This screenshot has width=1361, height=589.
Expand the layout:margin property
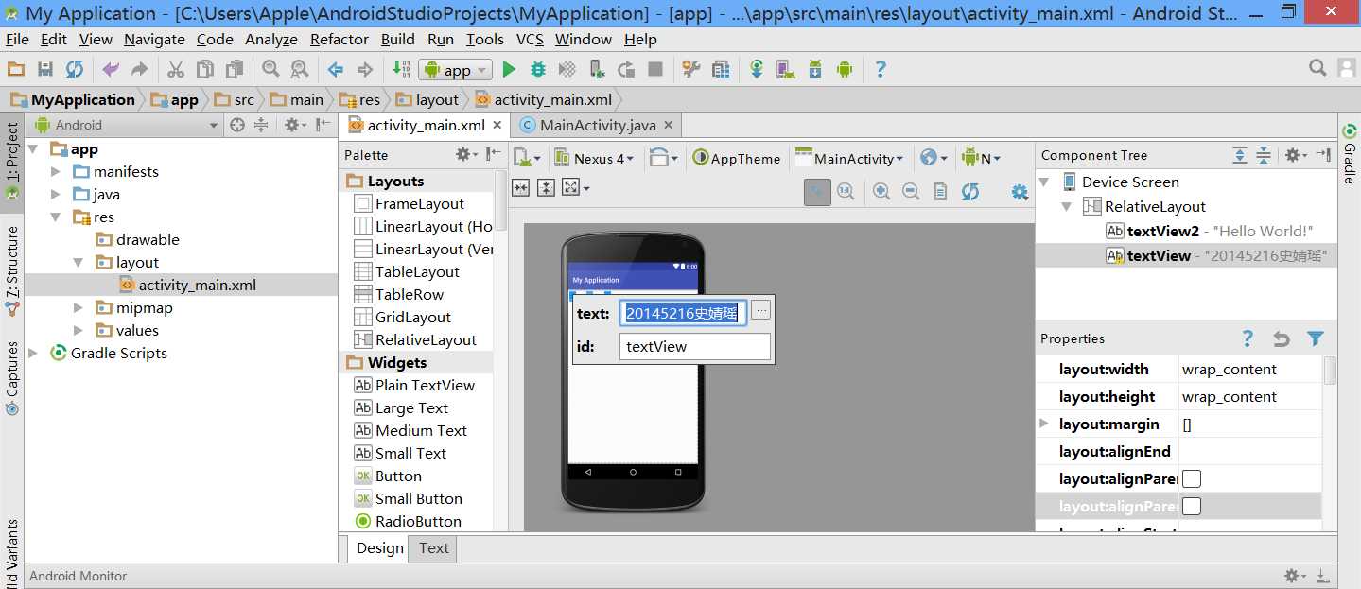(x=1044, y=424)
